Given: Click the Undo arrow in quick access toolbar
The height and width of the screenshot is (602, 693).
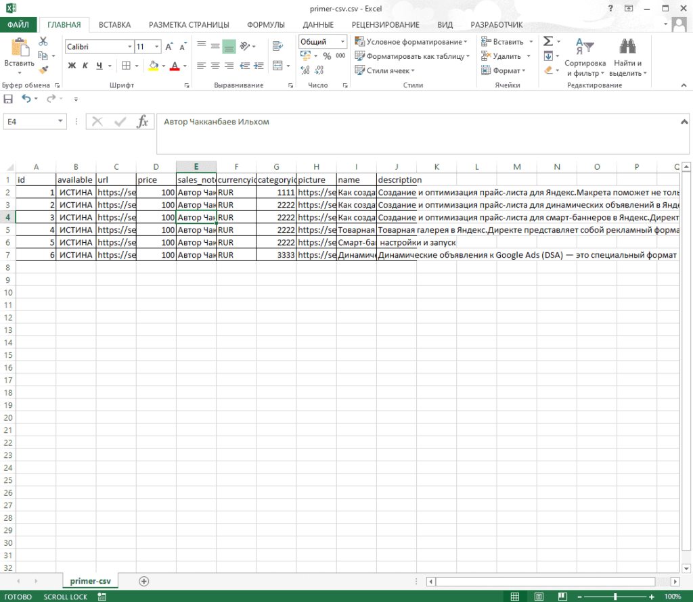Looking at the screenshot, I should click(x=26, y=99).
